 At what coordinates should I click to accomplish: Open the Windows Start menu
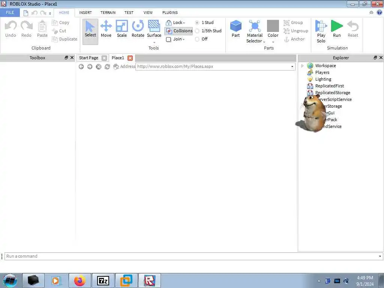pyautogui.click(x=10, y=280)
